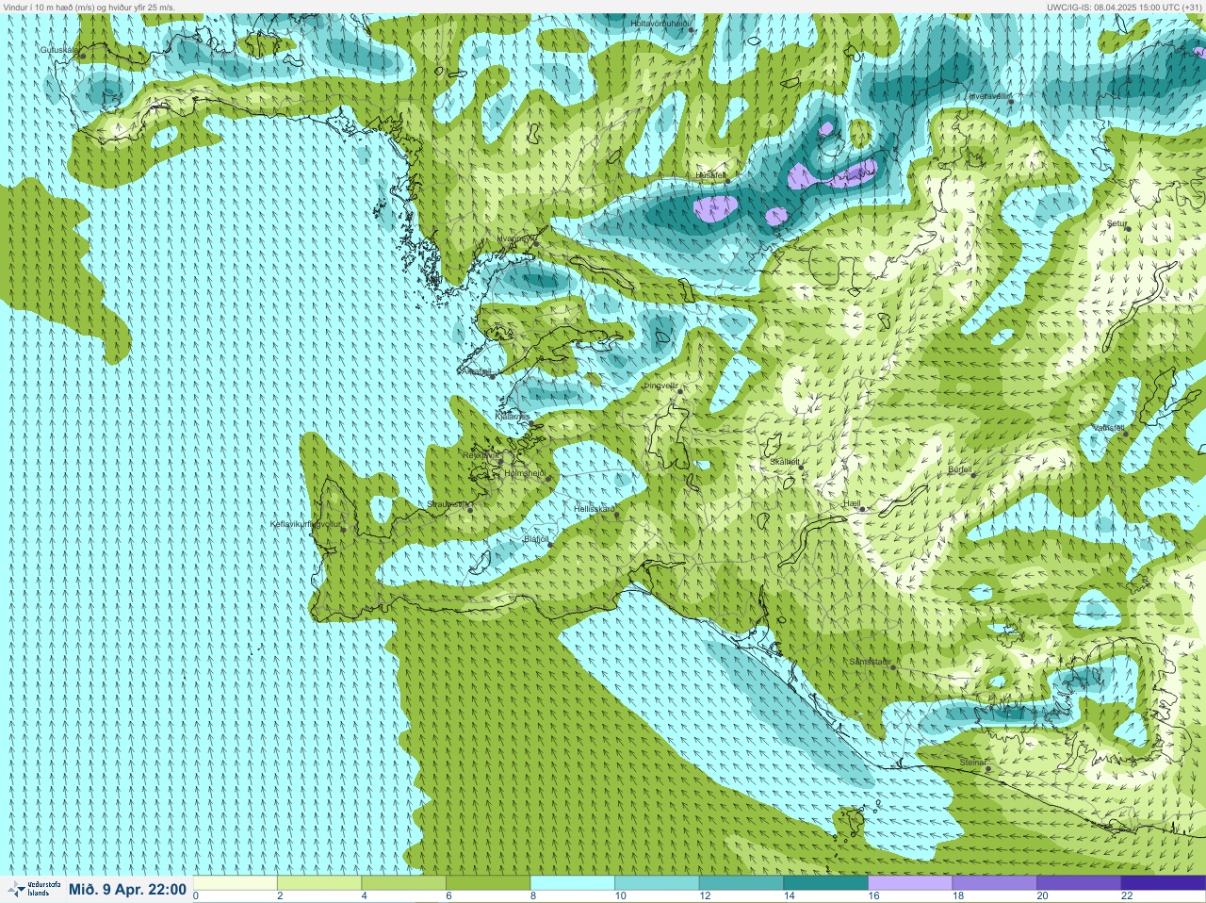Screen dimensions: 1206x903
Task: Select the 20–22 m/s violet legend swatch
Action: click(1079, 883)
